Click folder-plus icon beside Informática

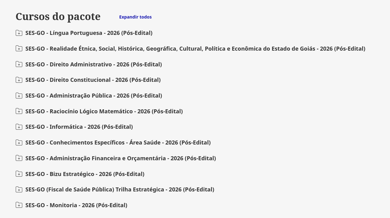[19, 127]
